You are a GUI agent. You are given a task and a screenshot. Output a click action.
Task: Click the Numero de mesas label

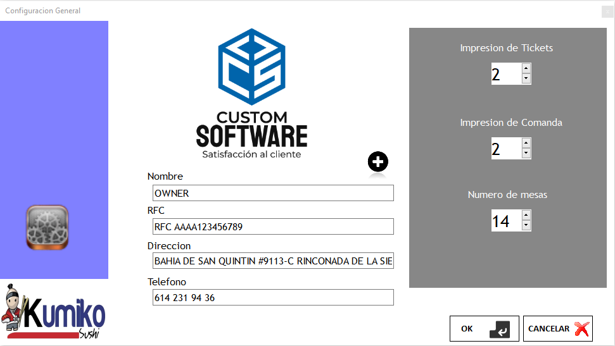(507, 195)
